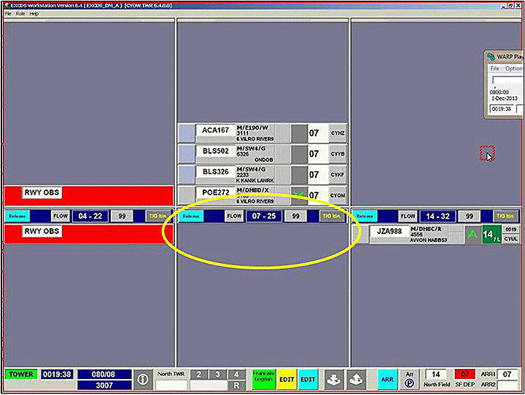Screen dimensions: 525x395
Task: Click the left tray arrow icon in toolbar
Action: [333, 379]
